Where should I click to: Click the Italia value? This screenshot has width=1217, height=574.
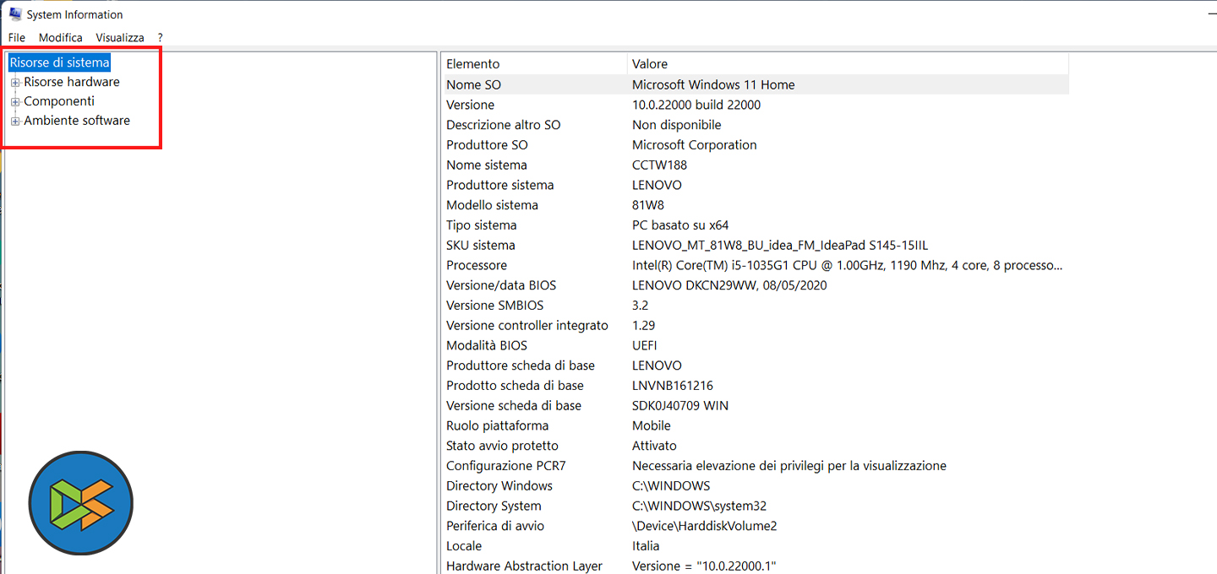(646, 546)
